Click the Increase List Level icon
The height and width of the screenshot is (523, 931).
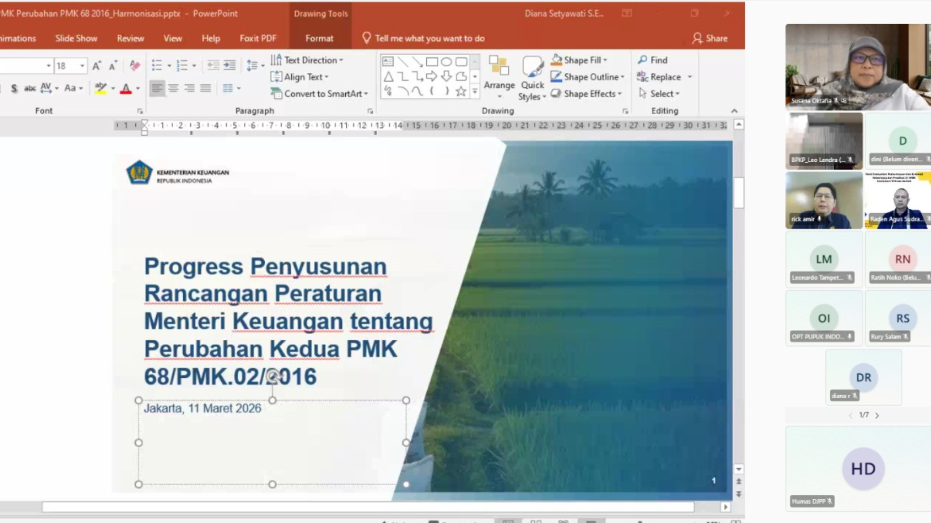(229, 65)
